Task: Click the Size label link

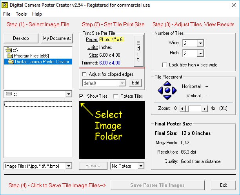Action: click(x=93, y=55)
